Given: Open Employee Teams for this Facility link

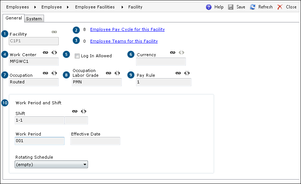Looking at the screenshot, I should point(124,41).
